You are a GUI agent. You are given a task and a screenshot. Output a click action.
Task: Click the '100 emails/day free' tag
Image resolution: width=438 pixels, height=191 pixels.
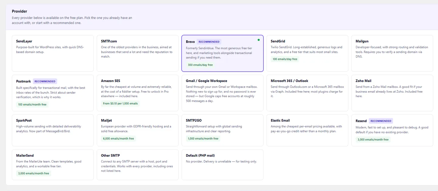pyautogui.click(x=285, y=59)
